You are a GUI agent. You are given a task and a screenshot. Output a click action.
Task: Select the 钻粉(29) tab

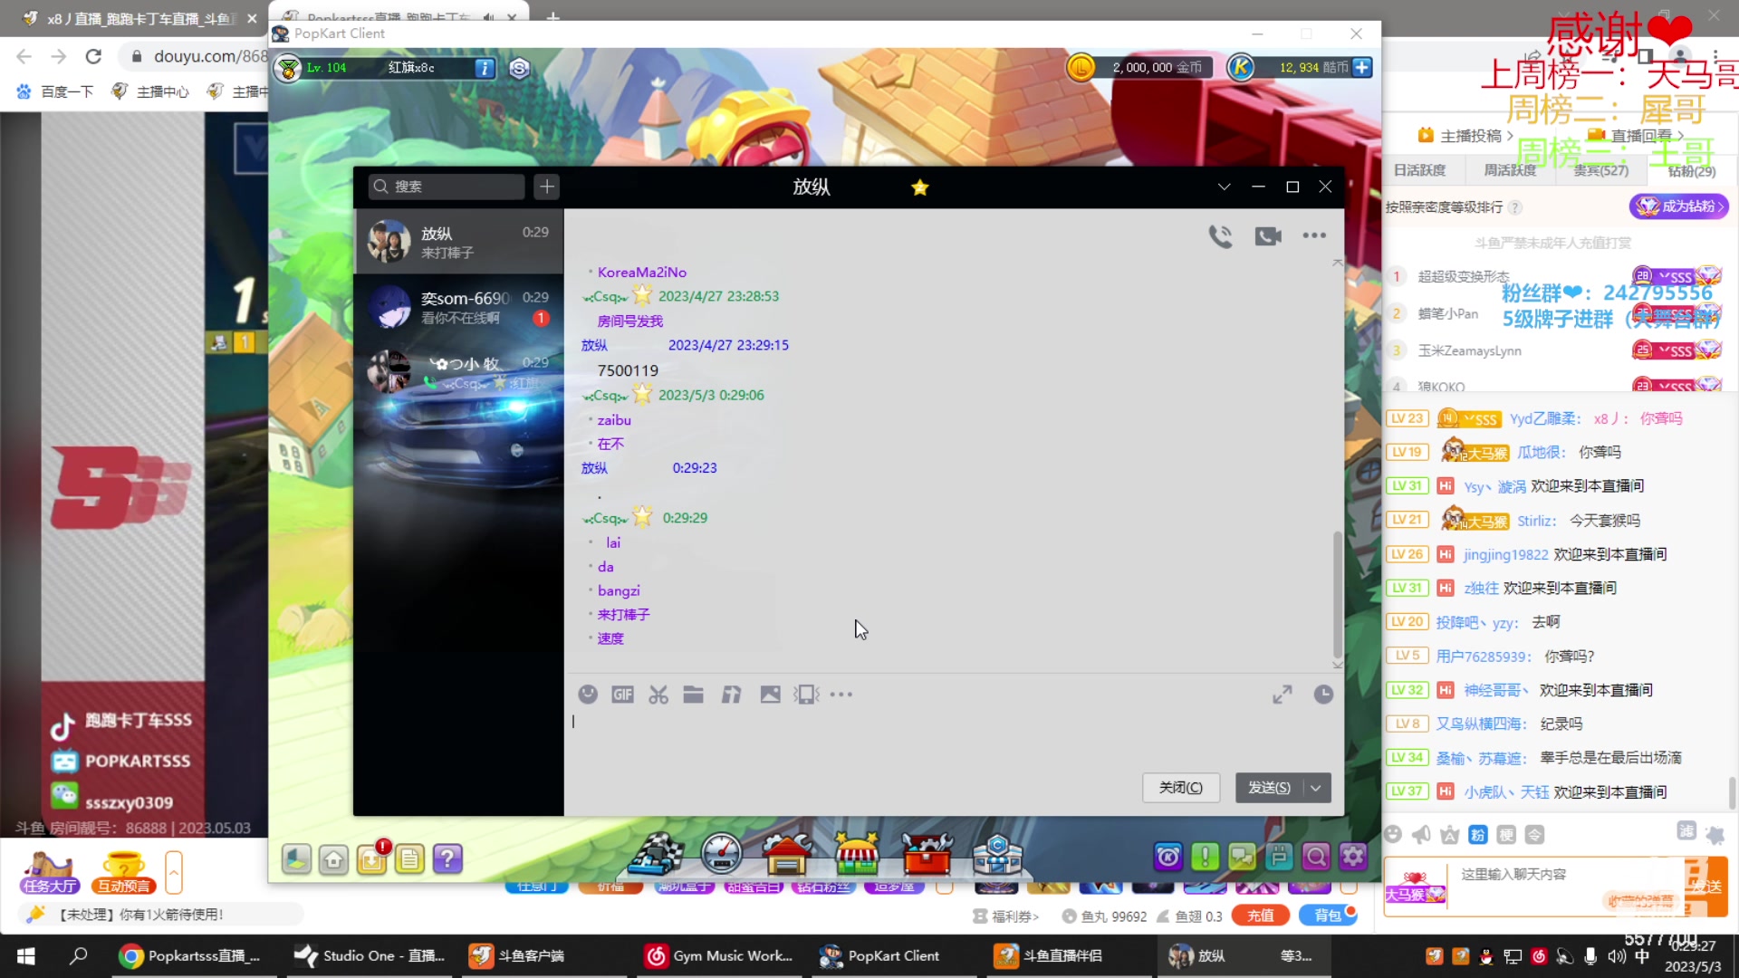[1691, 170]
